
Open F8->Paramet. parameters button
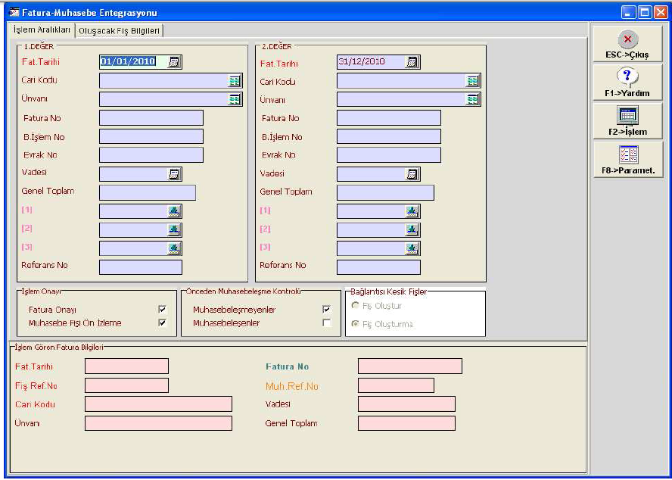click(627, 161)
